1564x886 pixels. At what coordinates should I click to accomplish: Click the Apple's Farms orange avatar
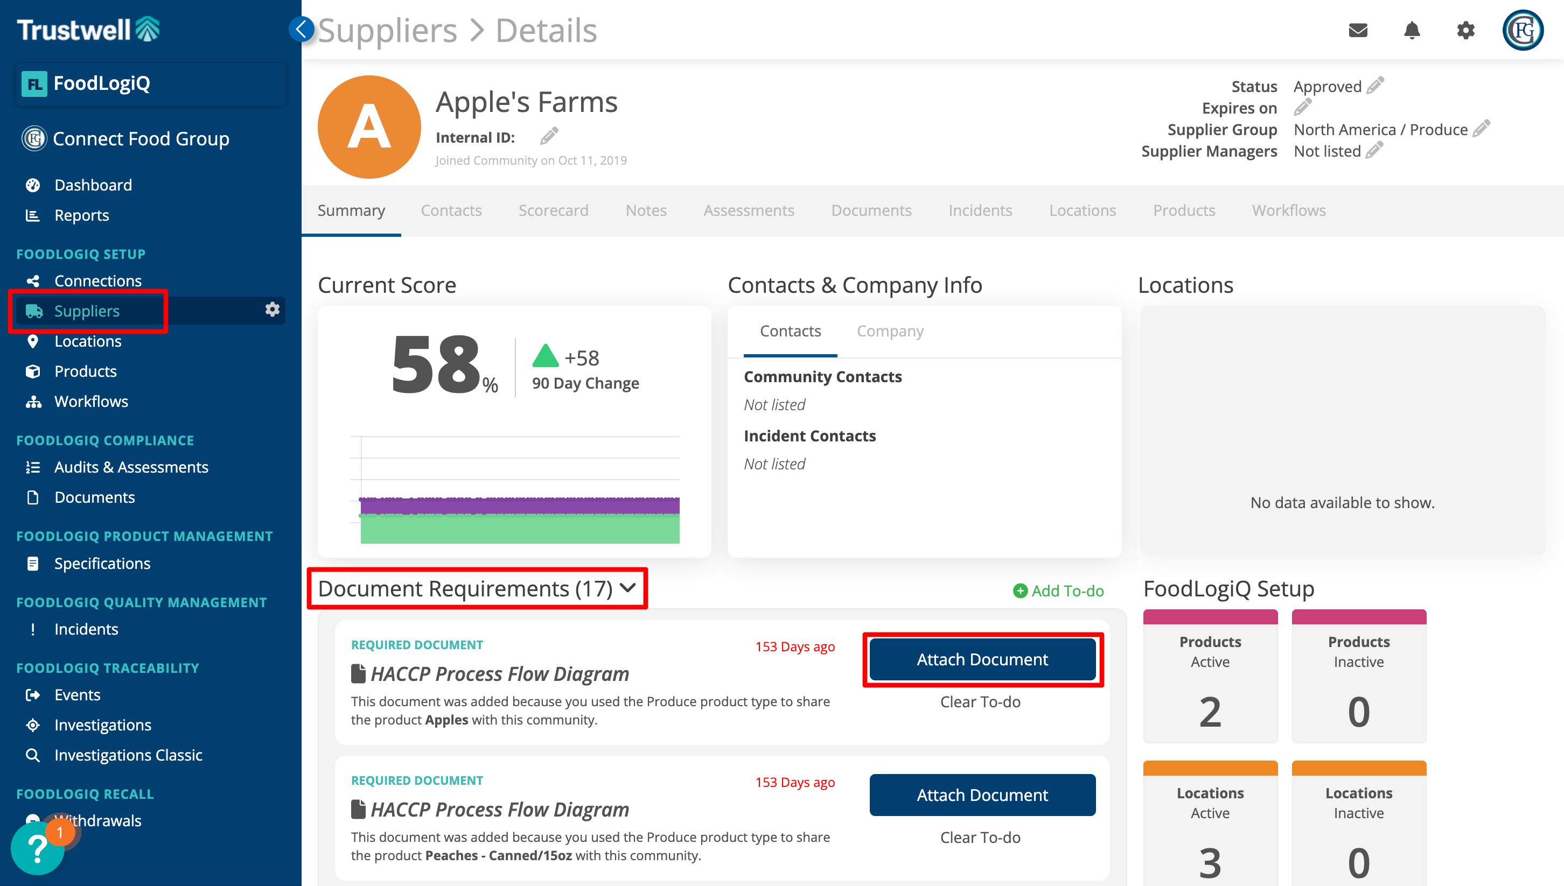tap(369, 126)
